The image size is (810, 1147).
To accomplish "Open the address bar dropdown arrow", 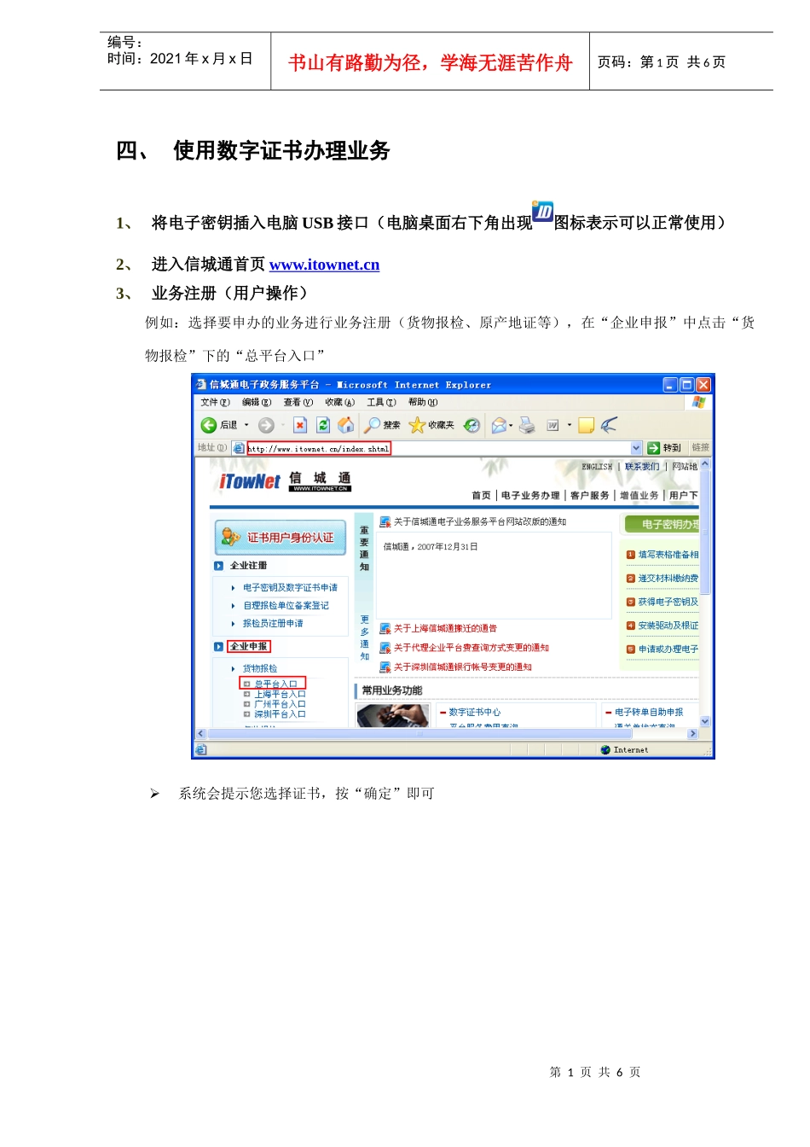I will tap(636, 448).
